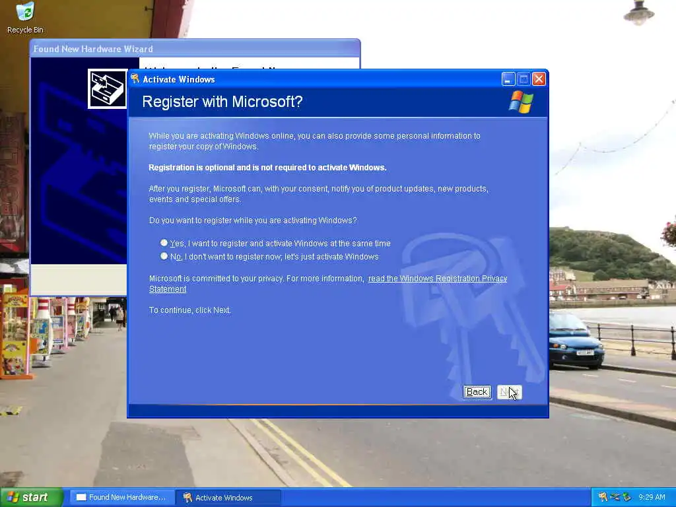Click the "Register with Microsoft?" heading

pyautogui.click(x=222, y=102)
